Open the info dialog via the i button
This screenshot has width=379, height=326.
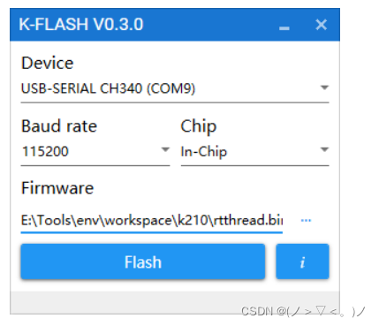302,262
